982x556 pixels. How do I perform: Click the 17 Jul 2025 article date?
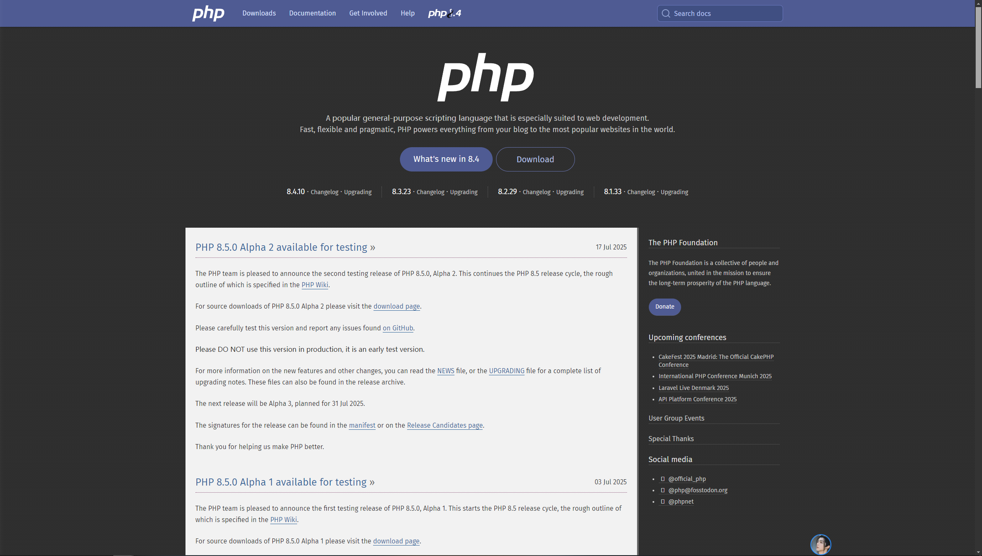tap(611, 247)
